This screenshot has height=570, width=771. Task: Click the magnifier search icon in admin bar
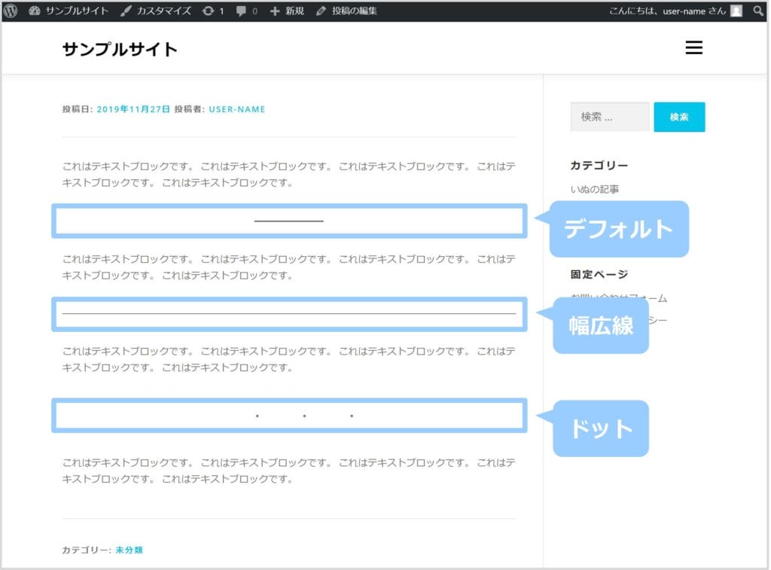click(x=757, y=11)
